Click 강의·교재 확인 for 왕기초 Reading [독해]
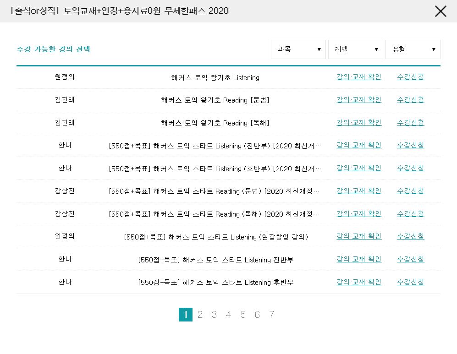The width and height of the screenshot is (457, 354). (359, 122)
